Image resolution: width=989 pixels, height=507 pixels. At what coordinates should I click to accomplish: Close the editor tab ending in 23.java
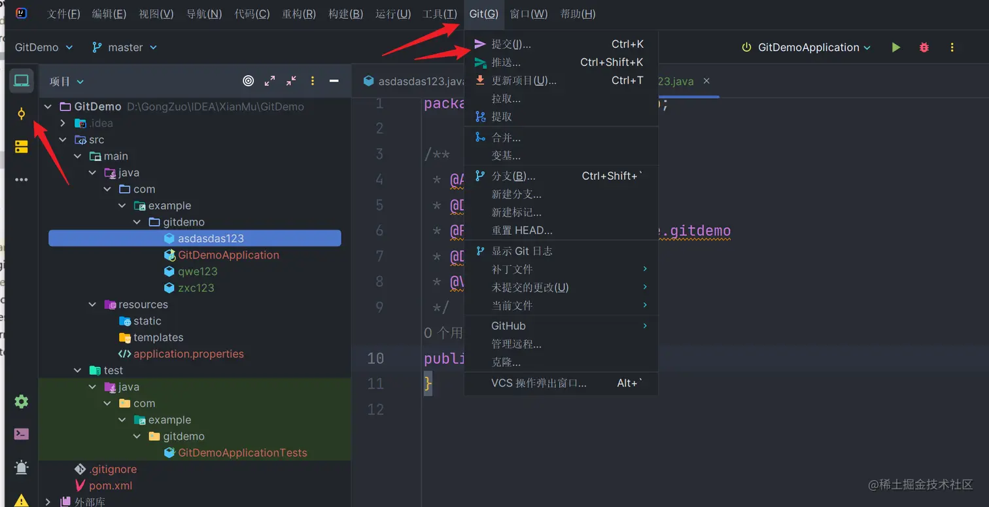tap(706, 81)
